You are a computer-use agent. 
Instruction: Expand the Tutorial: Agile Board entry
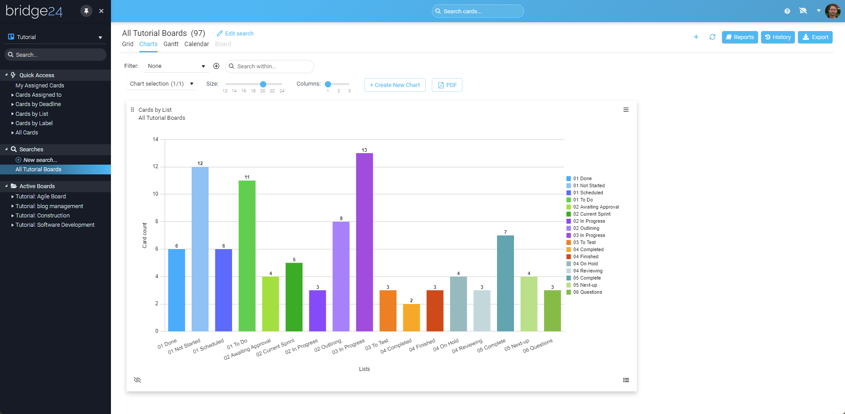12,196
